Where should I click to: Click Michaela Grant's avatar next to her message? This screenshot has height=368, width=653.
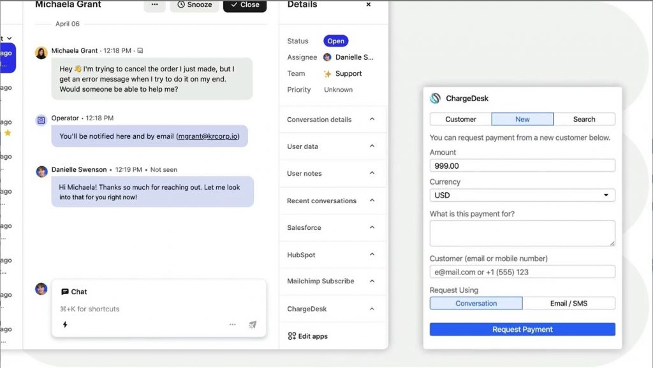point(41,53)
